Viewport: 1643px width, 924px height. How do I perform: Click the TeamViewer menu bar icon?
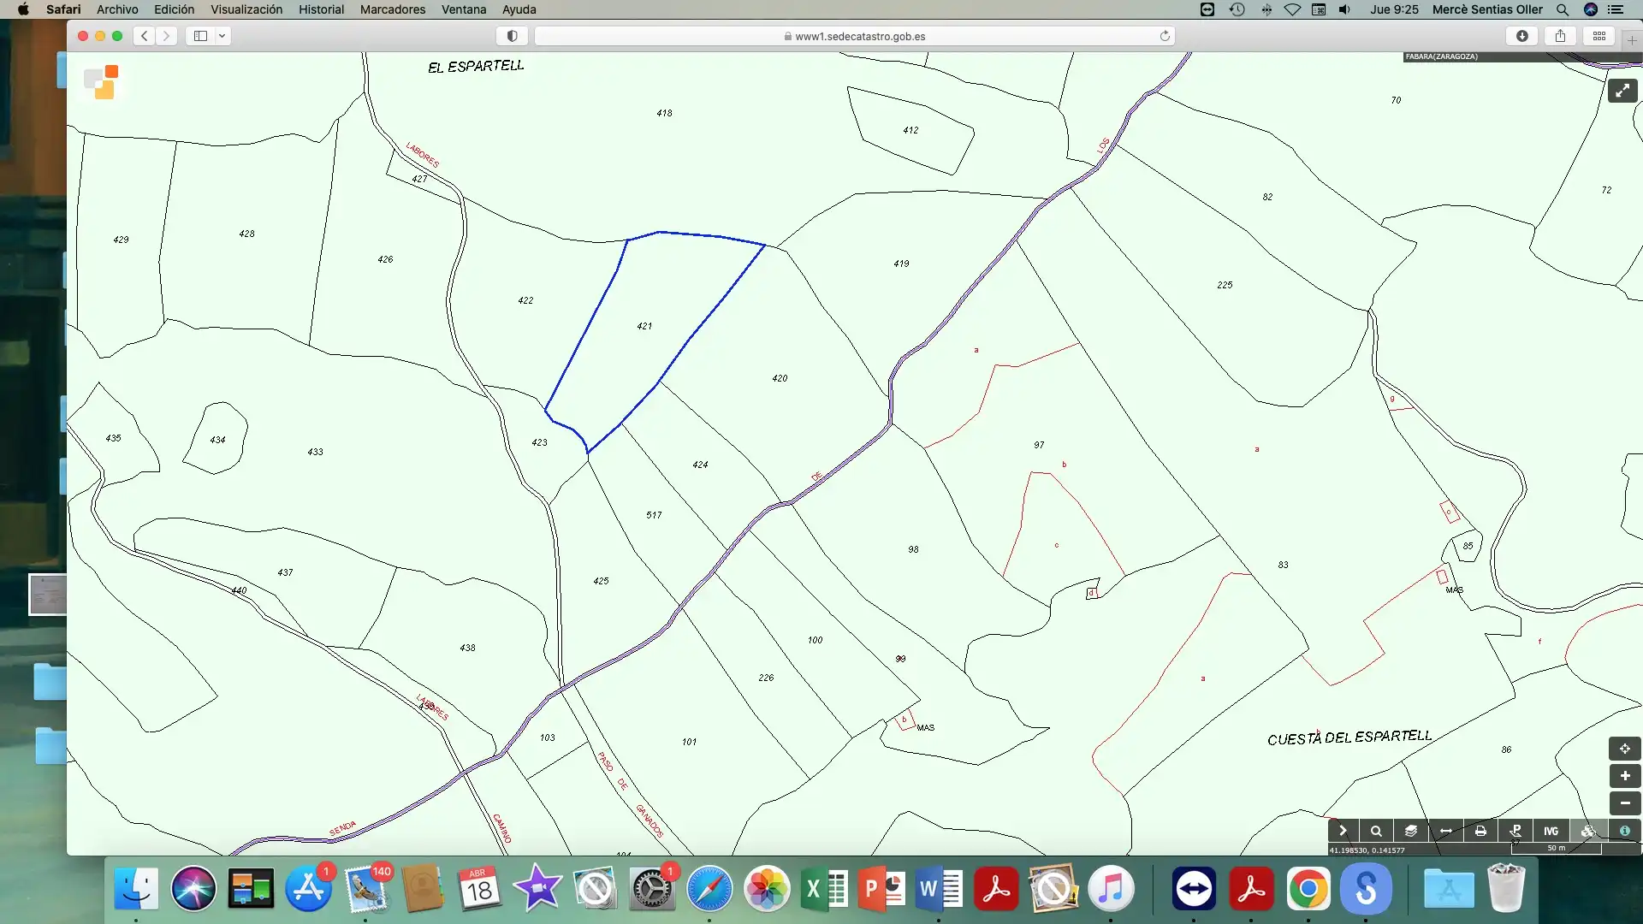coord(1207,9)
